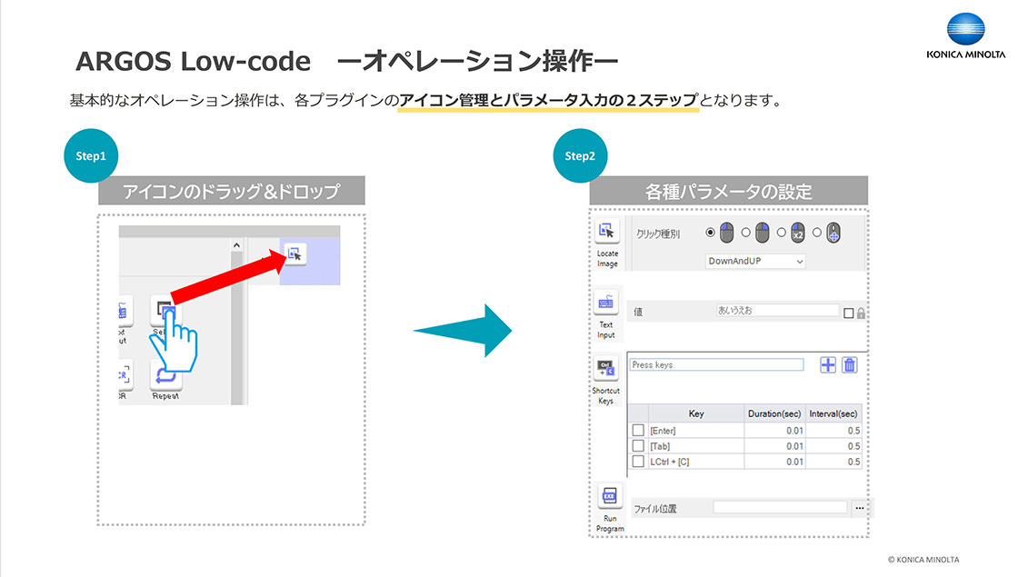
Task: Click the Text Input plugin icon
Action: [x=606, y=303]
